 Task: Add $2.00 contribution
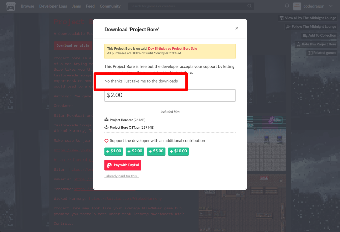tap(135, 151)
